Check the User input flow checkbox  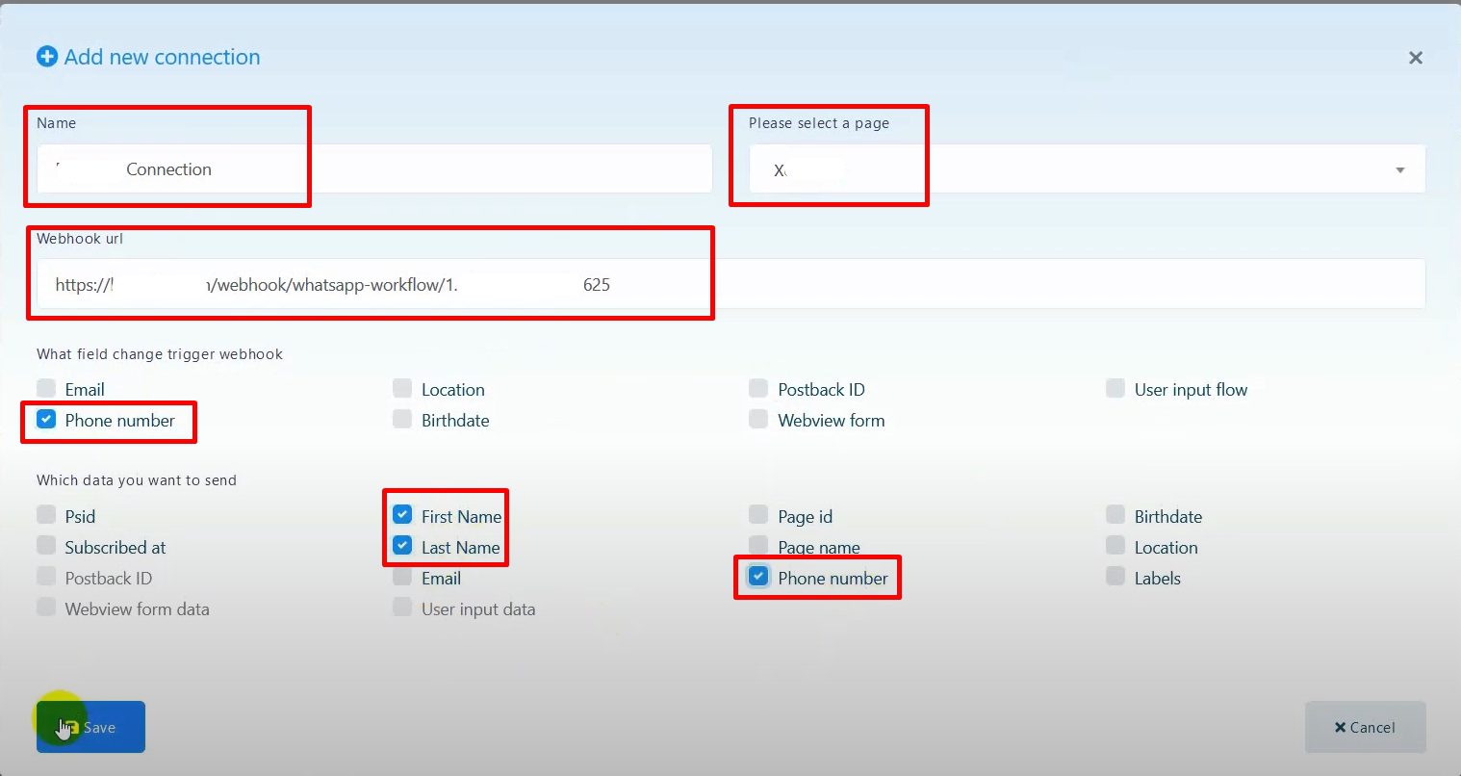pyautogui.click(x=1115, y=389)
